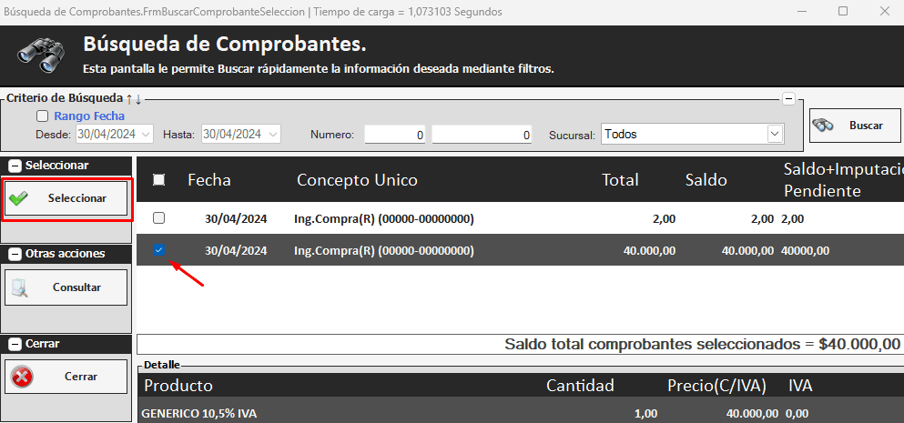Open the Hasta date dropdown
Image resolution: width=904 pixels, height=423 pixels.
click(272, 135)
